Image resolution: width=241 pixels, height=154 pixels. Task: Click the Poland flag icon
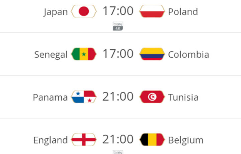pos(152,11)
